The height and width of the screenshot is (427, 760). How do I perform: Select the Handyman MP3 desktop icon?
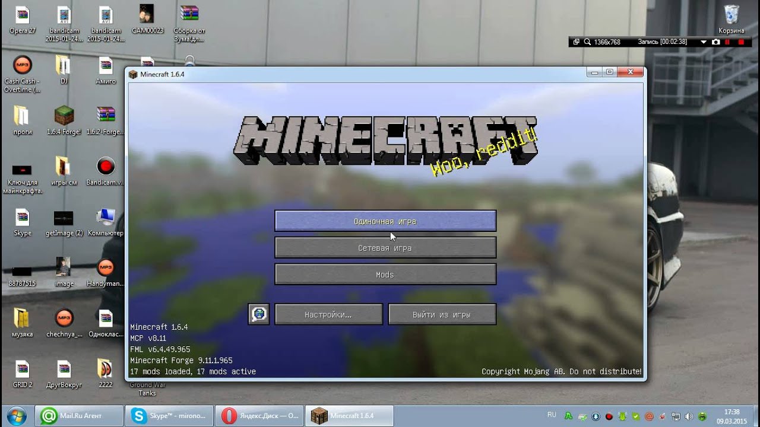point(106,272)
